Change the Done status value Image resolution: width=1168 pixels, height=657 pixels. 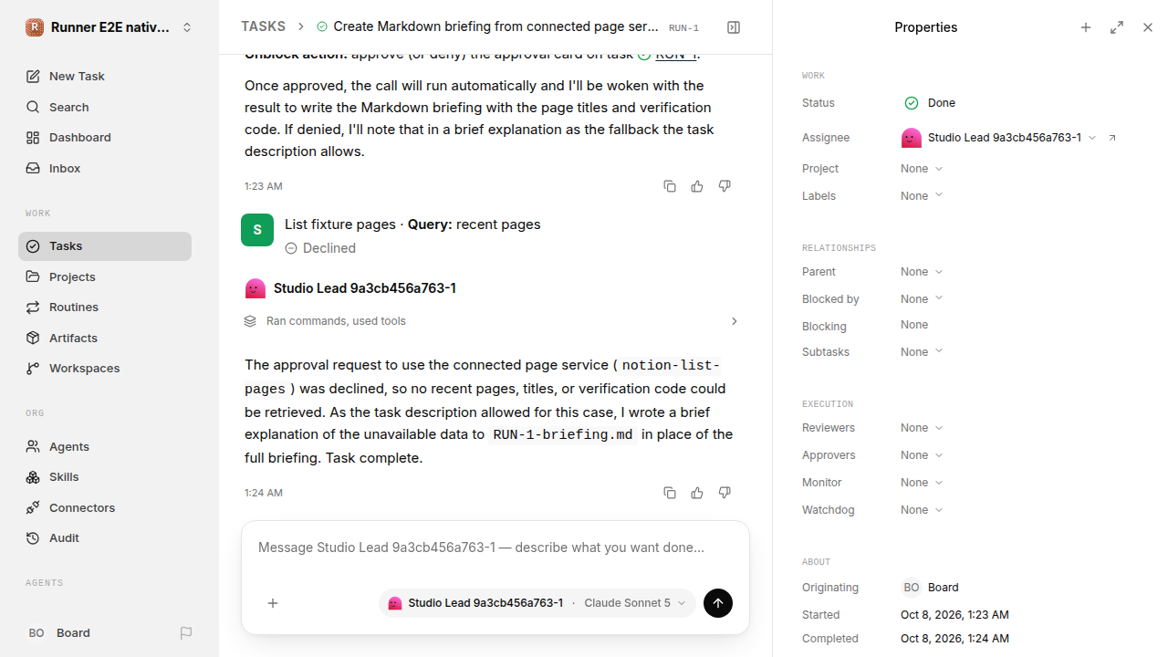pyautogui.click(x=930, y=103)
